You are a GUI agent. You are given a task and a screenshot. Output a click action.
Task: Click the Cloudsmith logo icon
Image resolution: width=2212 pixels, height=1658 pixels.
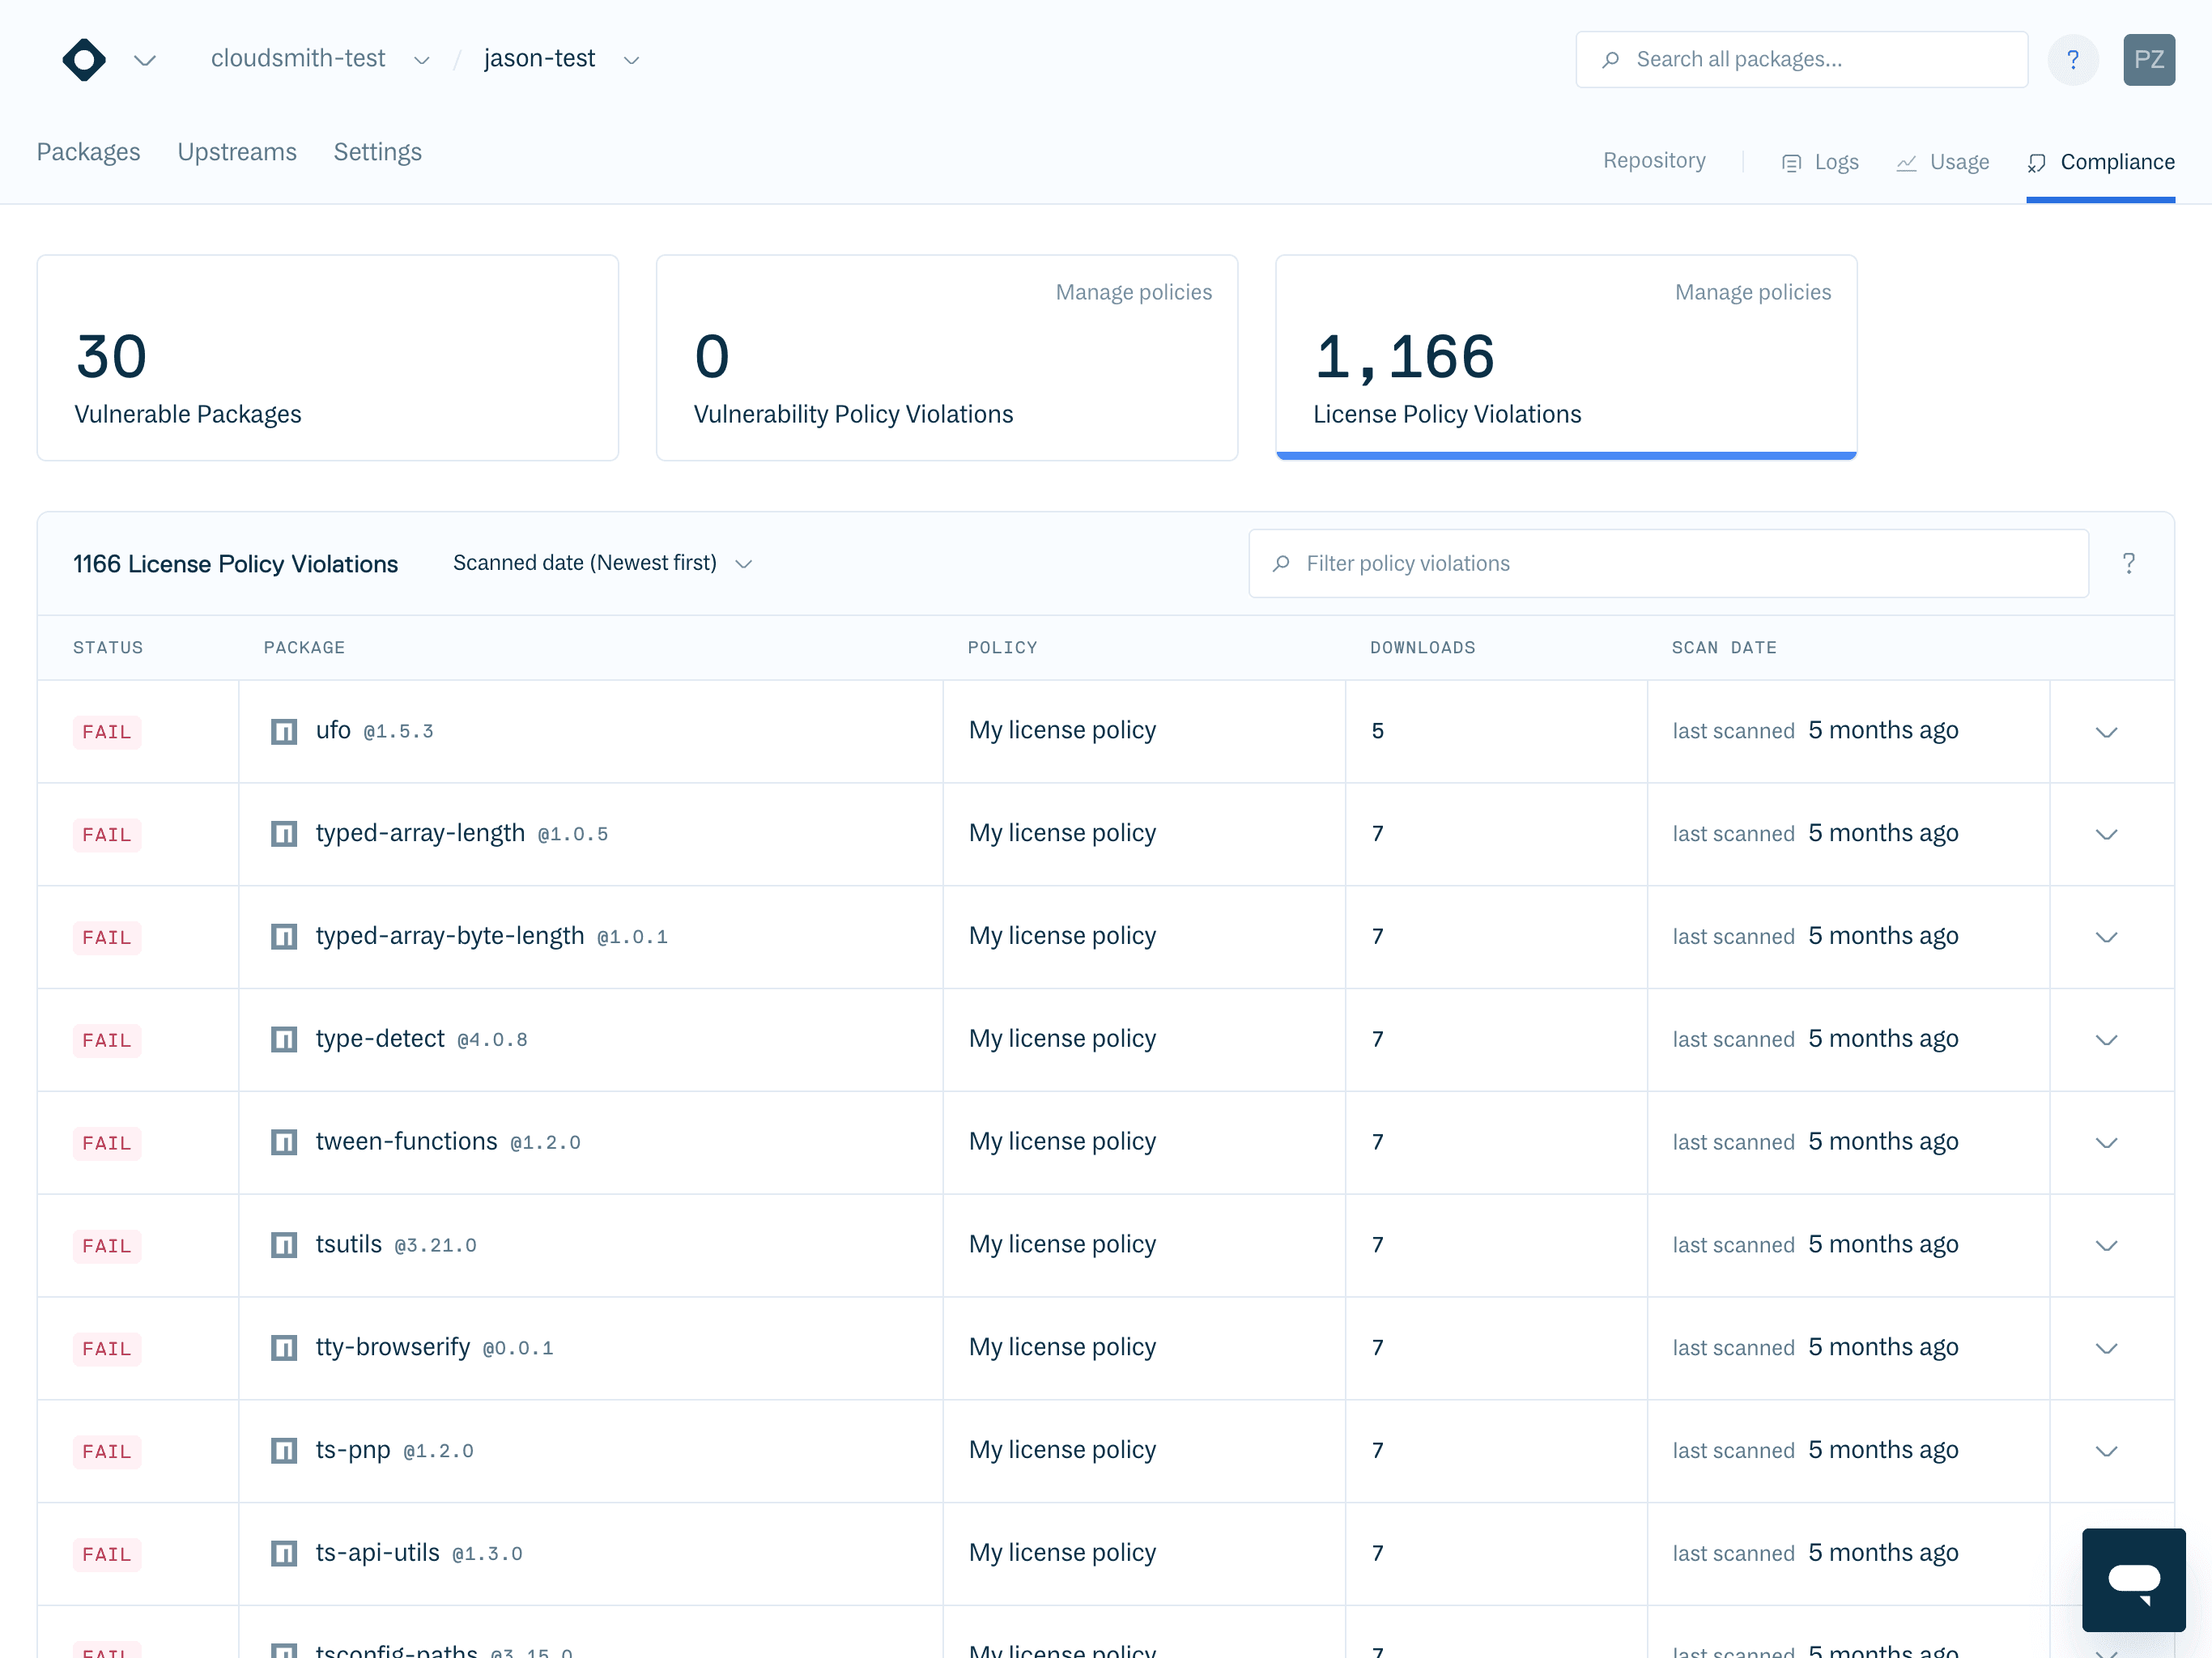tap(84, 59)
